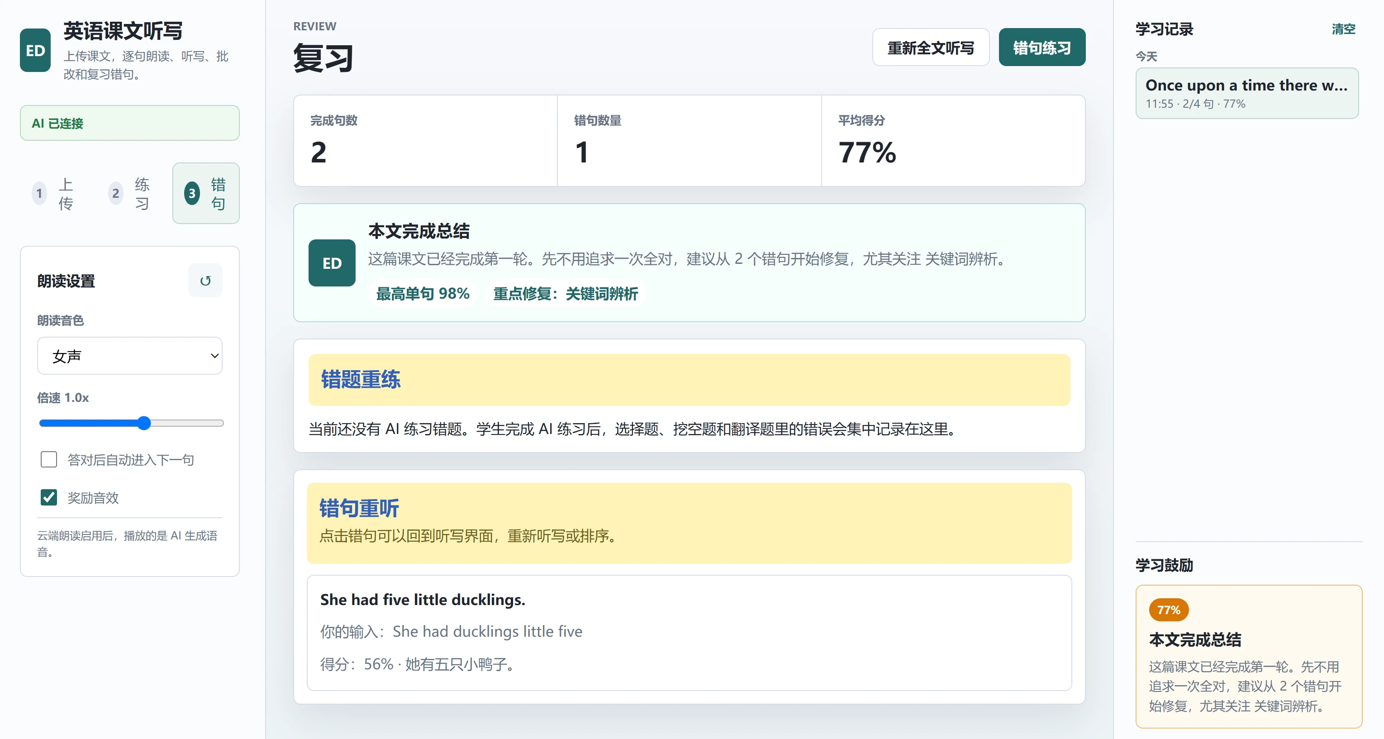Click the 77% badge in 学习鼓励

(1169, 610)
